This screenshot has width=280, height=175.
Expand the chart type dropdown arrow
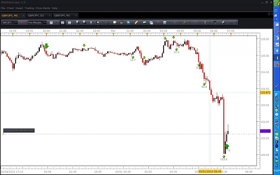[x=56, y=22]
